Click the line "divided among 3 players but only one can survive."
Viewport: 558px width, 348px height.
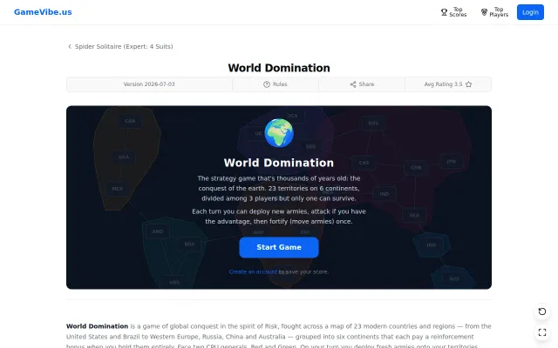(x=279, y=198)
